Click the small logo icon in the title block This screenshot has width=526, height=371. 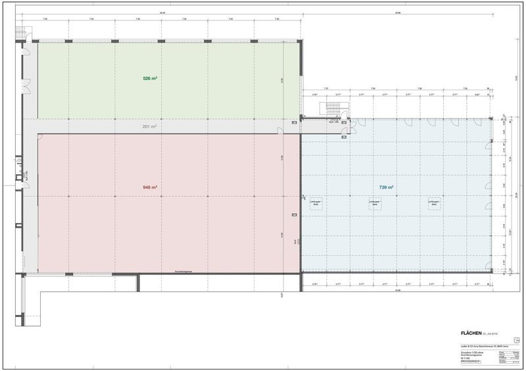517,339
